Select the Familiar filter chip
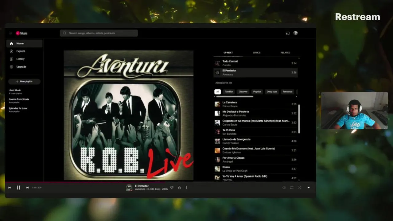Viewport: 393px width, 221px height. 229,91
